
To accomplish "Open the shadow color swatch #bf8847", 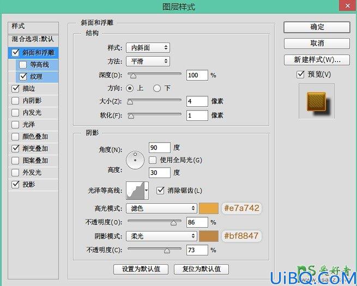I will tap(209, 236).
